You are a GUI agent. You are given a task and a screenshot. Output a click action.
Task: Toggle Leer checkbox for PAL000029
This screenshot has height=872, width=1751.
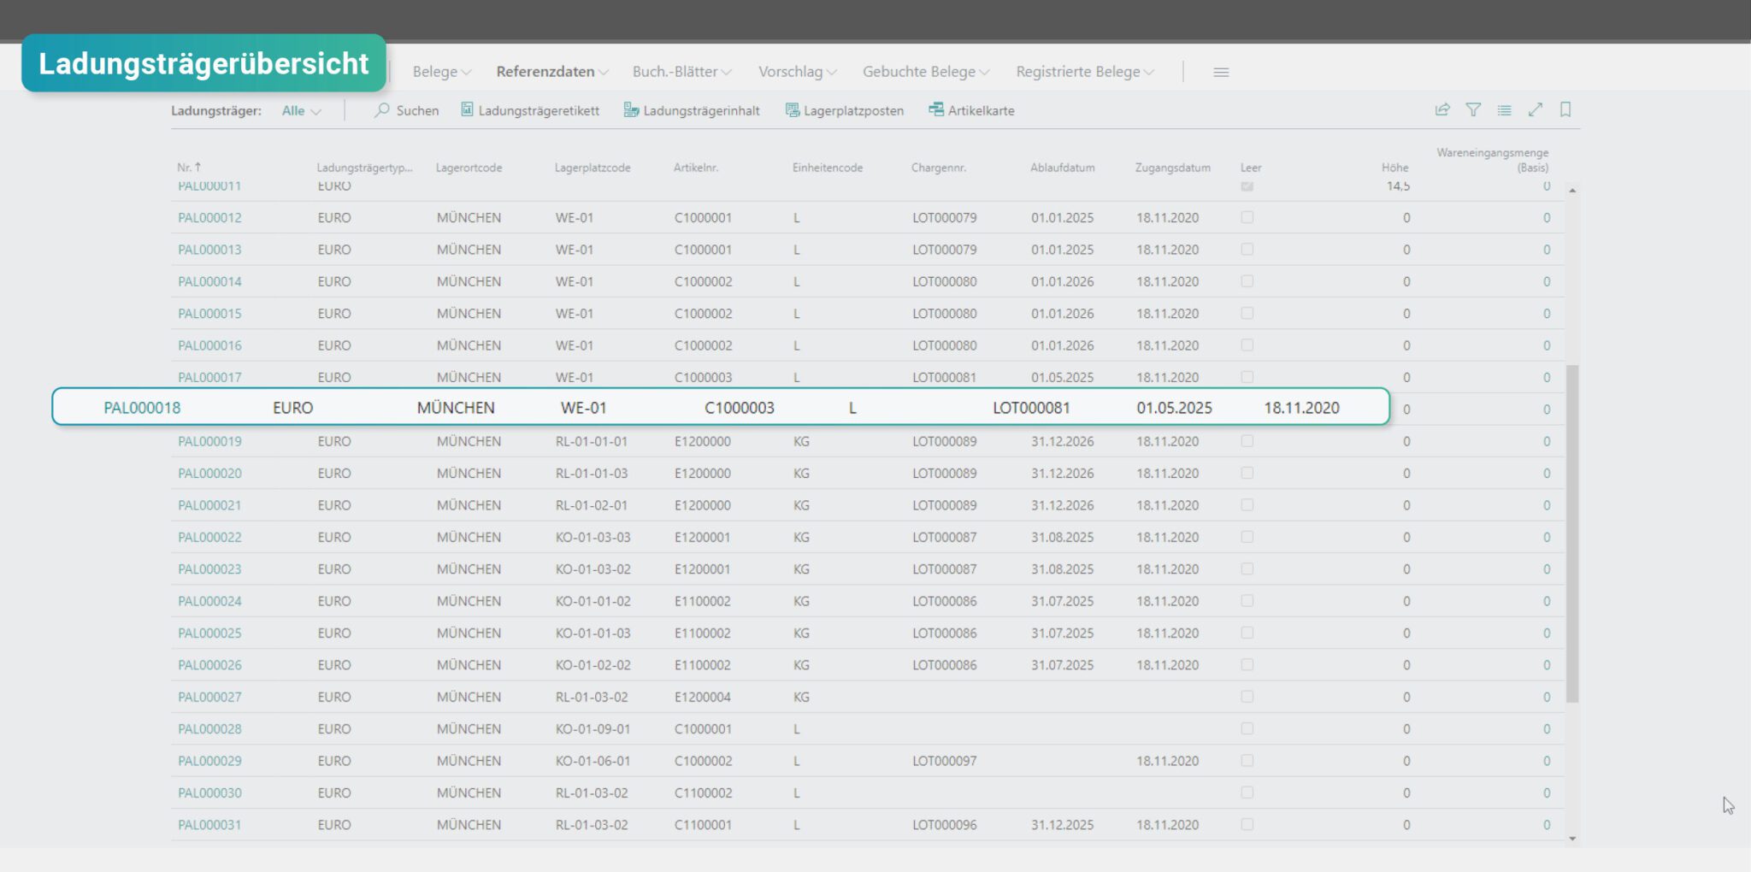click(1247, 761)
